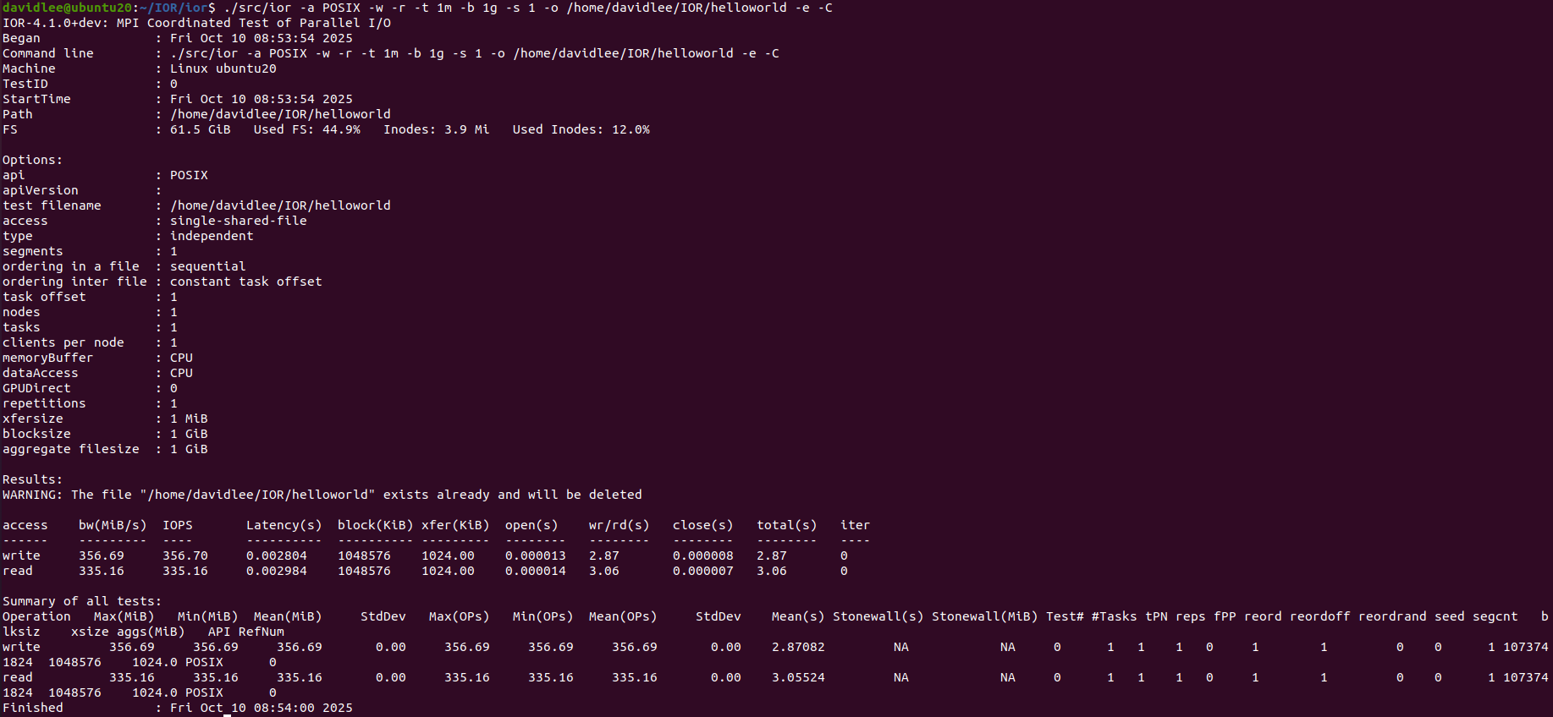Viewport: 1553px width, 717px height.
Task: Click the constant task offset value
Action: pos(245,282)
